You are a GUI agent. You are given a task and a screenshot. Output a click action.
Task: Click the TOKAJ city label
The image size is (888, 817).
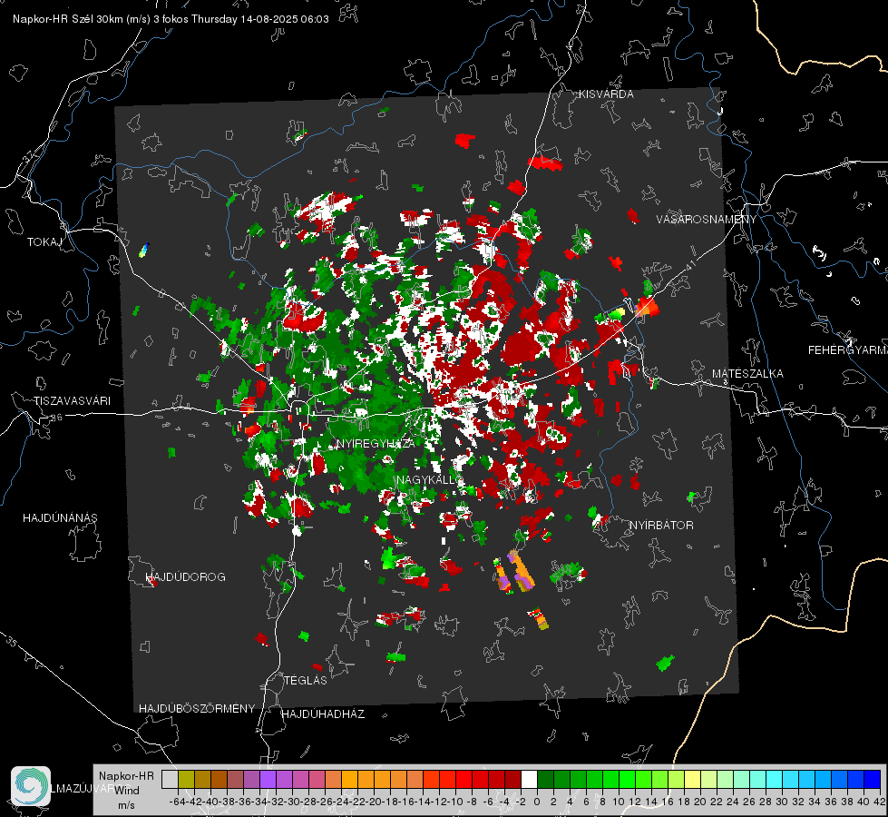pos(44,242)
